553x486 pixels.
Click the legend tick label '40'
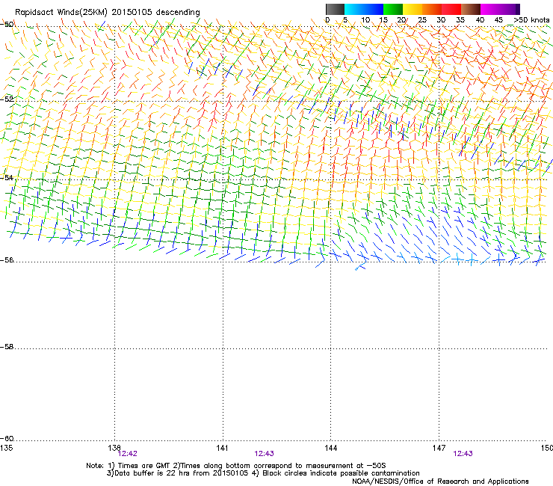coord(480,20)
